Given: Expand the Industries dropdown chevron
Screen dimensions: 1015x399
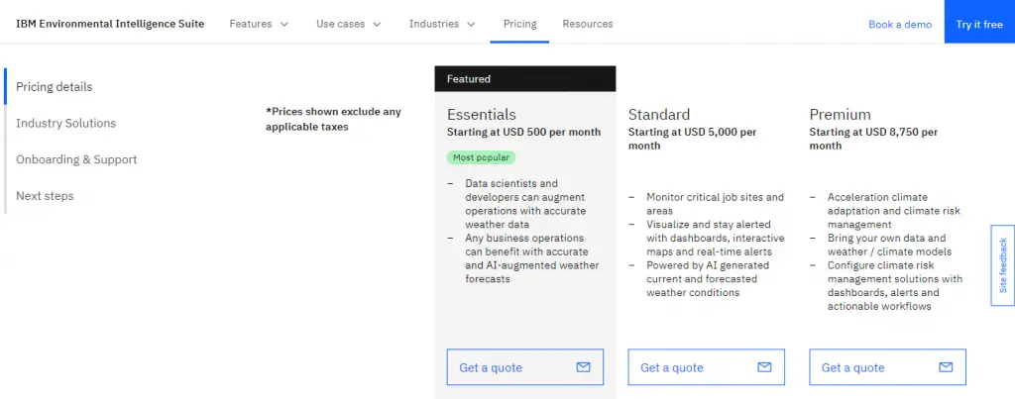Looking at the screenshot, I should [x=471, y=24].
